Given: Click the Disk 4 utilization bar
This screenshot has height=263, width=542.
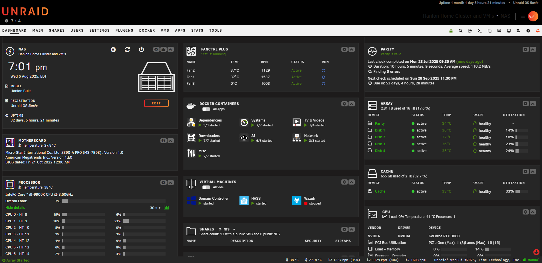Looking at the screenshot, I should (521, 151).
